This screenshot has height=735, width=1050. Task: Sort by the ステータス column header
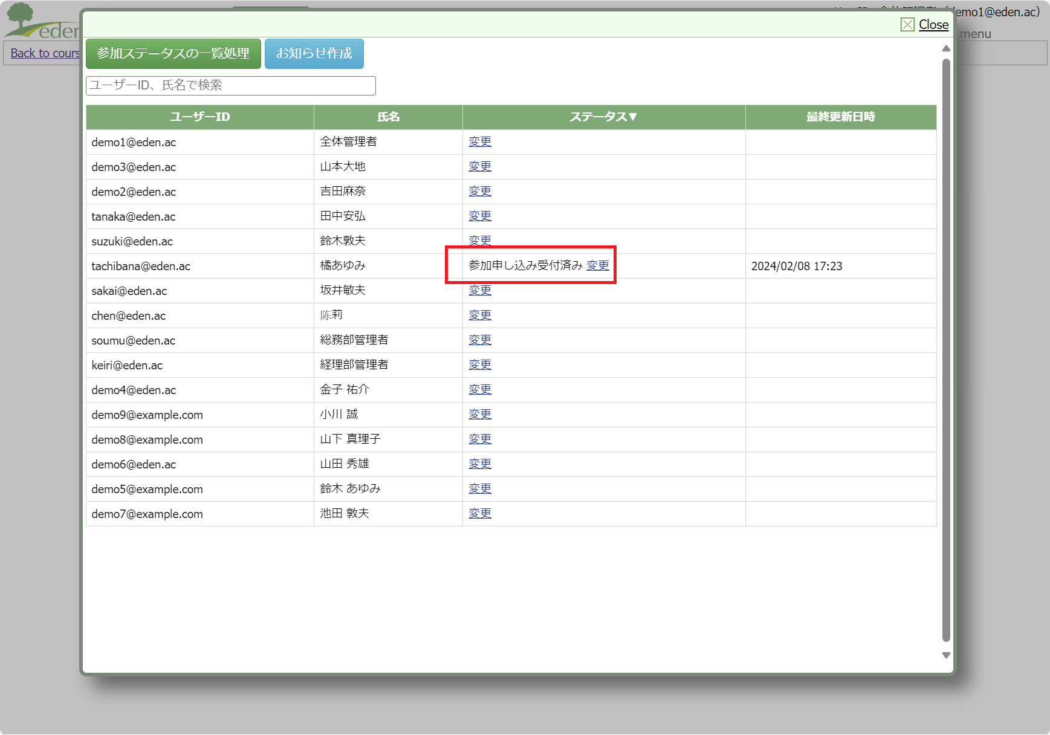(x=603, y=117)
